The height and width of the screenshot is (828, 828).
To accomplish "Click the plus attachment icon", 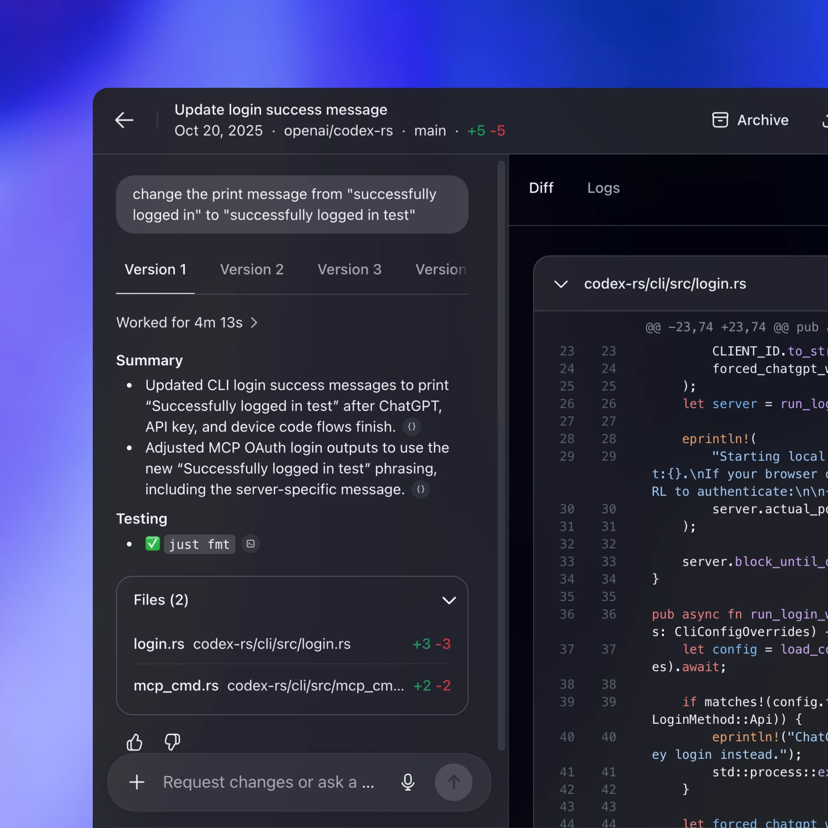I will tap(137, 782).
